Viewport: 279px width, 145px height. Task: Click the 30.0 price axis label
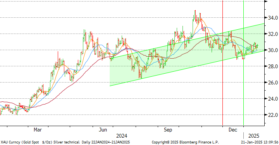[273, 50]
